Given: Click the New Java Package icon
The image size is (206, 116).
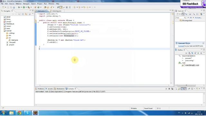Looking at the screenshot, I should coord(35,7).
